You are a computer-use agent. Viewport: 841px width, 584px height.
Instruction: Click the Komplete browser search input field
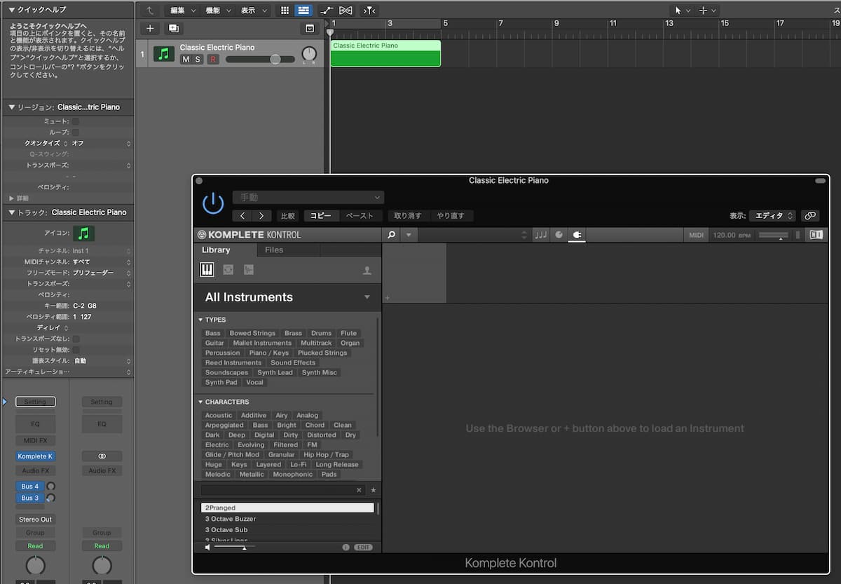pos(283,490)
